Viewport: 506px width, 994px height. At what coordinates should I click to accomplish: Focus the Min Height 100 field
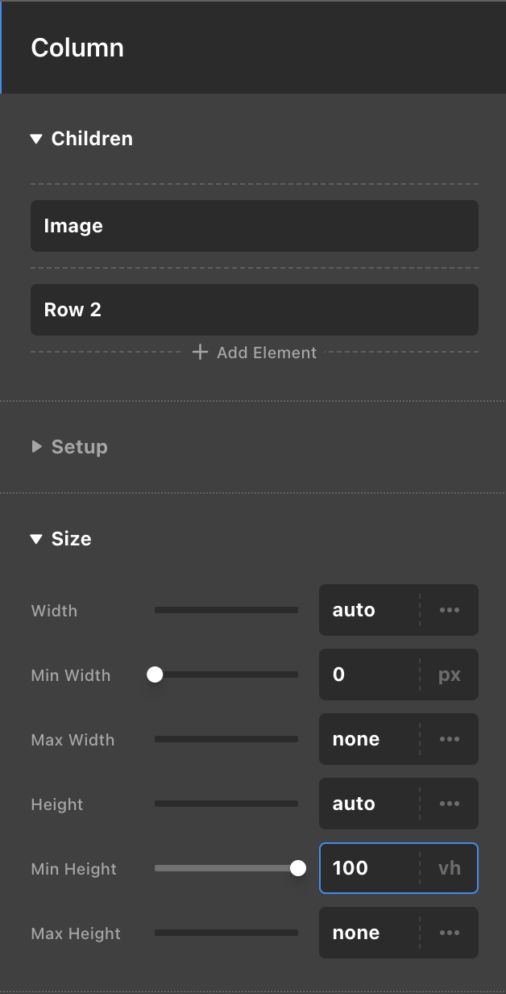coord(369,868)
